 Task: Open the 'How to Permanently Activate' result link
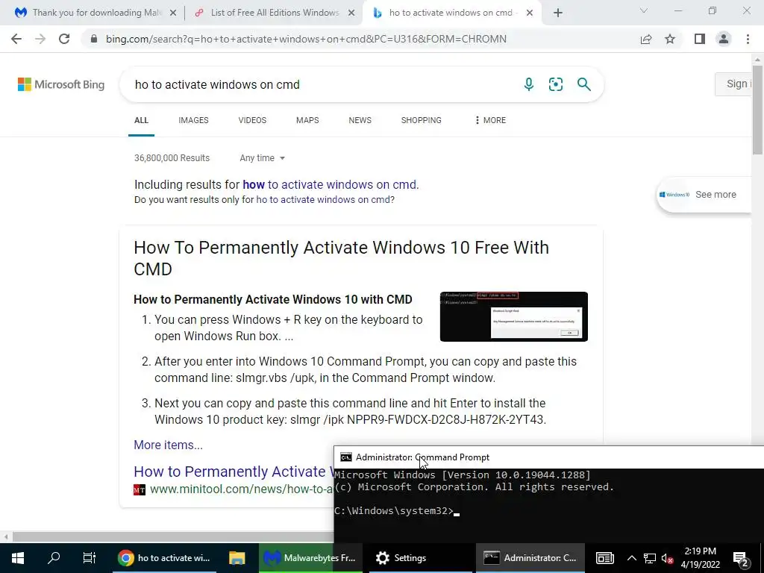pos(234,472)
